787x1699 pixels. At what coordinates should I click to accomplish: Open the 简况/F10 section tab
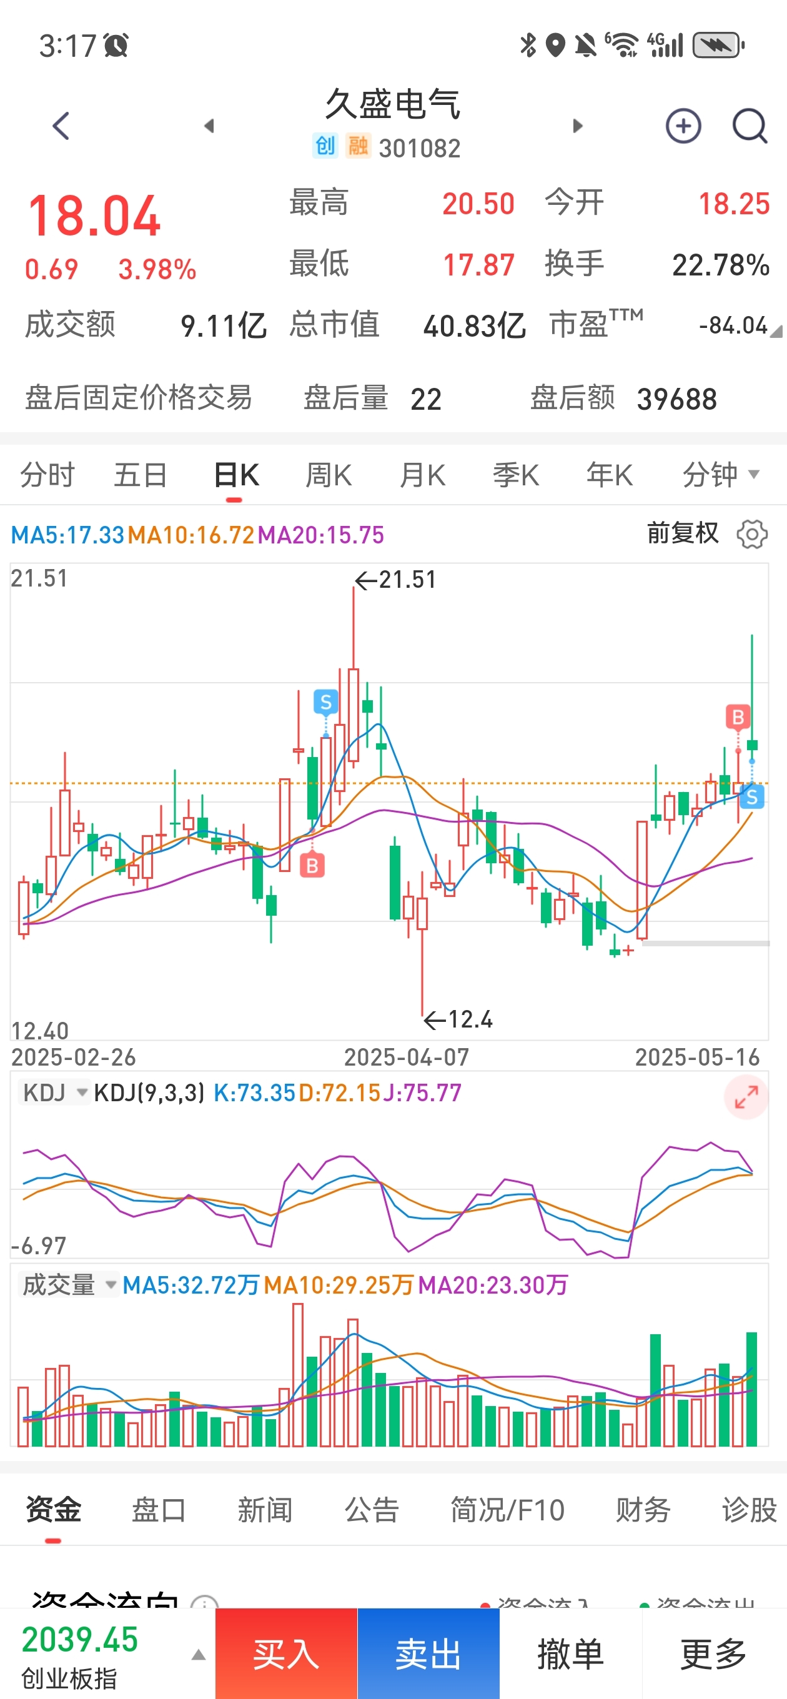(507, 1509)
